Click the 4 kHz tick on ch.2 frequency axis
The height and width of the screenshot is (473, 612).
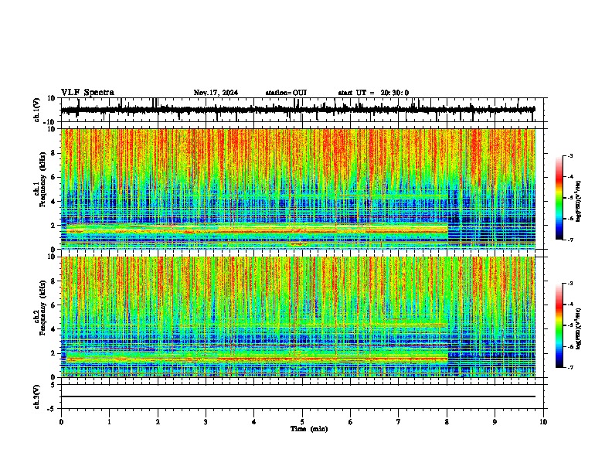click(53, 329)
